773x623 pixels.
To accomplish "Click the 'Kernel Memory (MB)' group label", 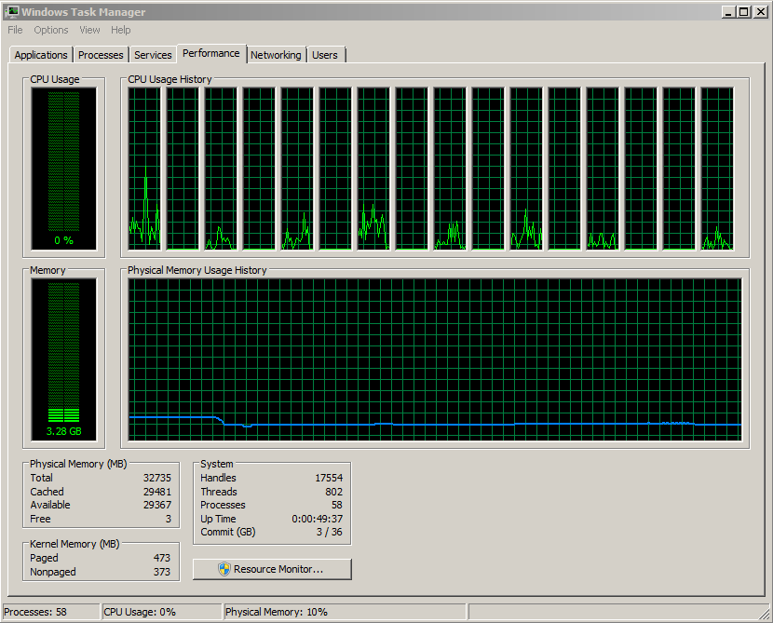I will [75, 544].
